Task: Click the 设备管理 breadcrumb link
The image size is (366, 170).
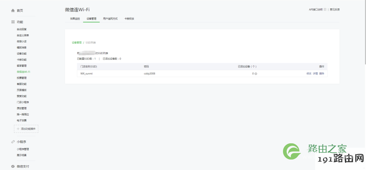Action: pos(77,43)
